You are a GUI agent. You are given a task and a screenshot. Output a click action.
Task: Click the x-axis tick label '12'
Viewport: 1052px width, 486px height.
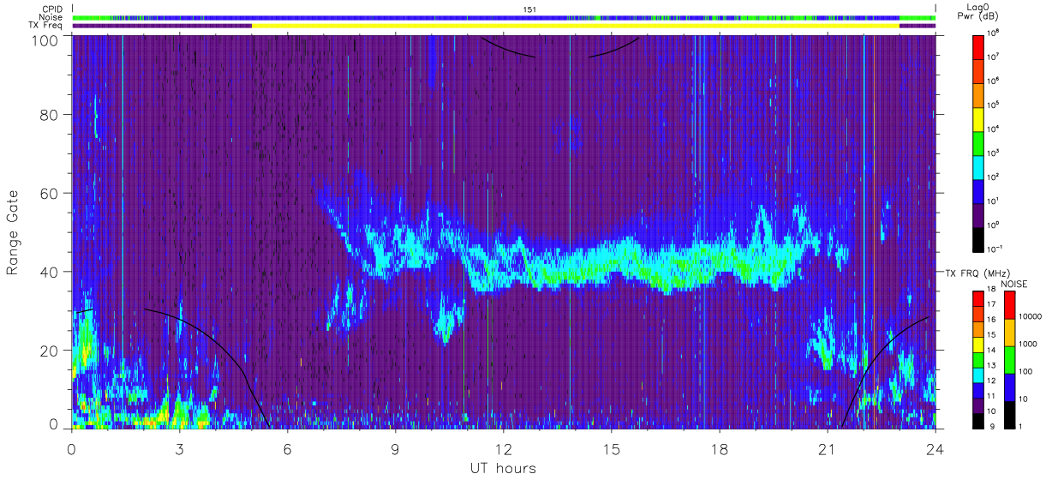pyautogui.click(x=504, y=448)
